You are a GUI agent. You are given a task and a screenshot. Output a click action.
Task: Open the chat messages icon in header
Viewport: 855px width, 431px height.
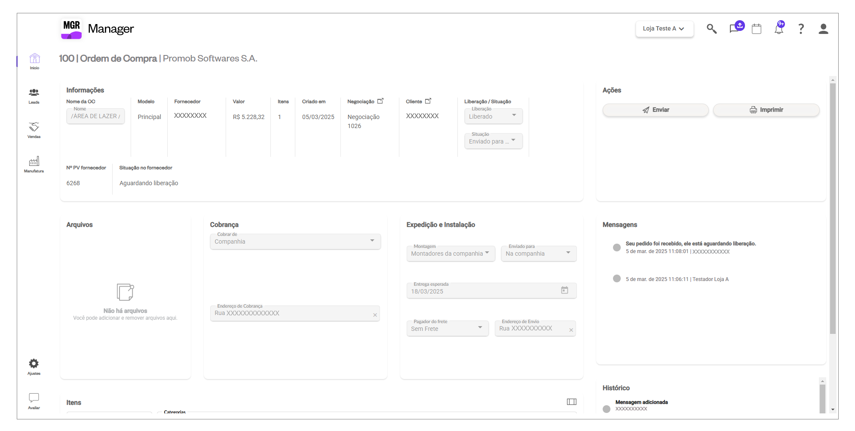click(734, 29)
